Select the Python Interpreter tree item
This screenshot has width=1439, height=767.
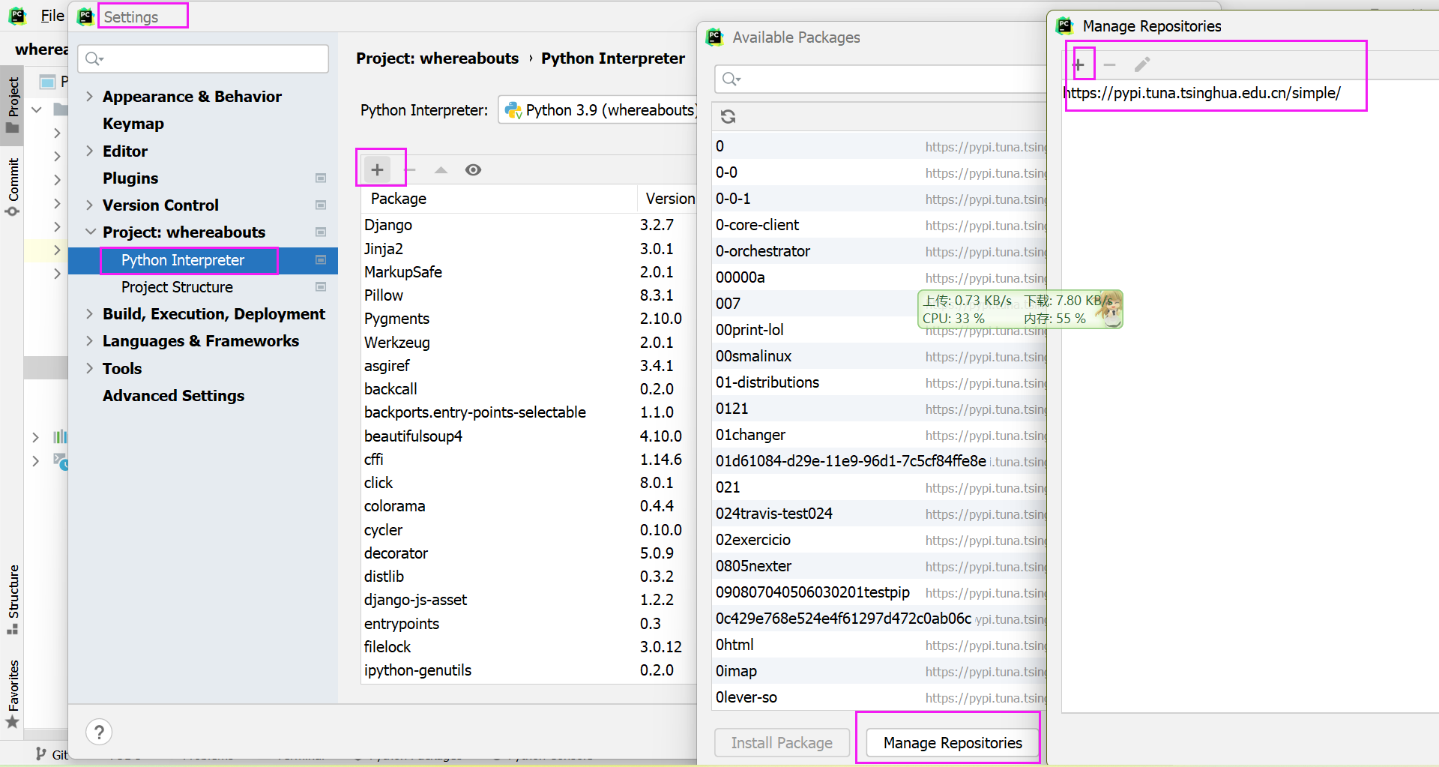click(183, 260)
